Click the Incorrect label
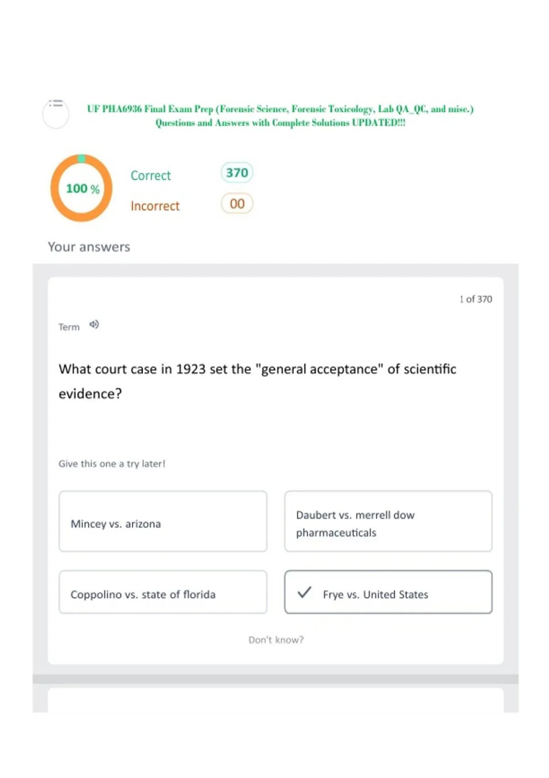Screen dimensions: 549x778 pyautogui.click(x=155, y=206)
